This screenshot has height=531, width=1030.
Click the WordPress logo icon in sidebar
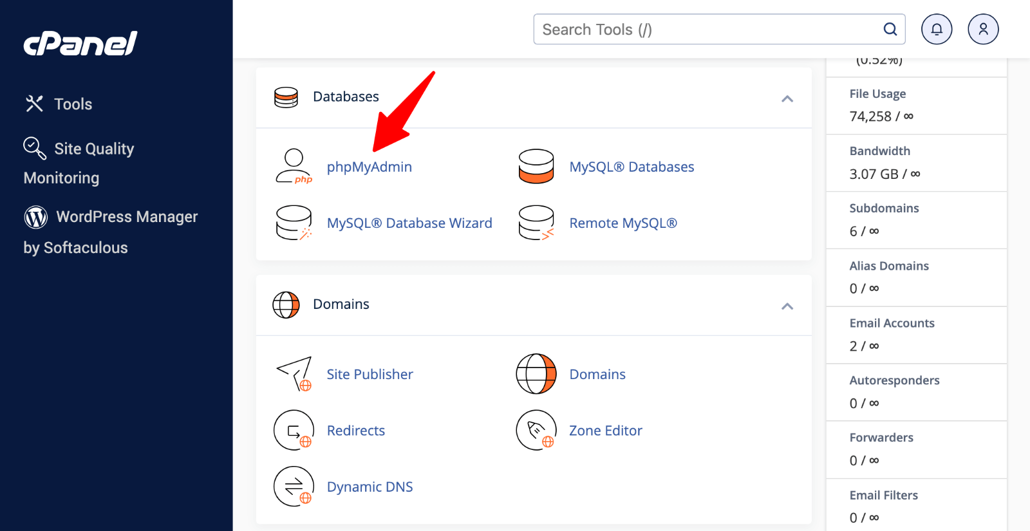pyautogui.click(x=36, y=217)
